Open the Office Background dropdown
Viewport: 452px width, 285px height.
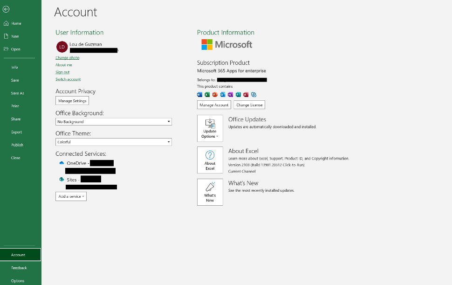click(x=114, y=122)
